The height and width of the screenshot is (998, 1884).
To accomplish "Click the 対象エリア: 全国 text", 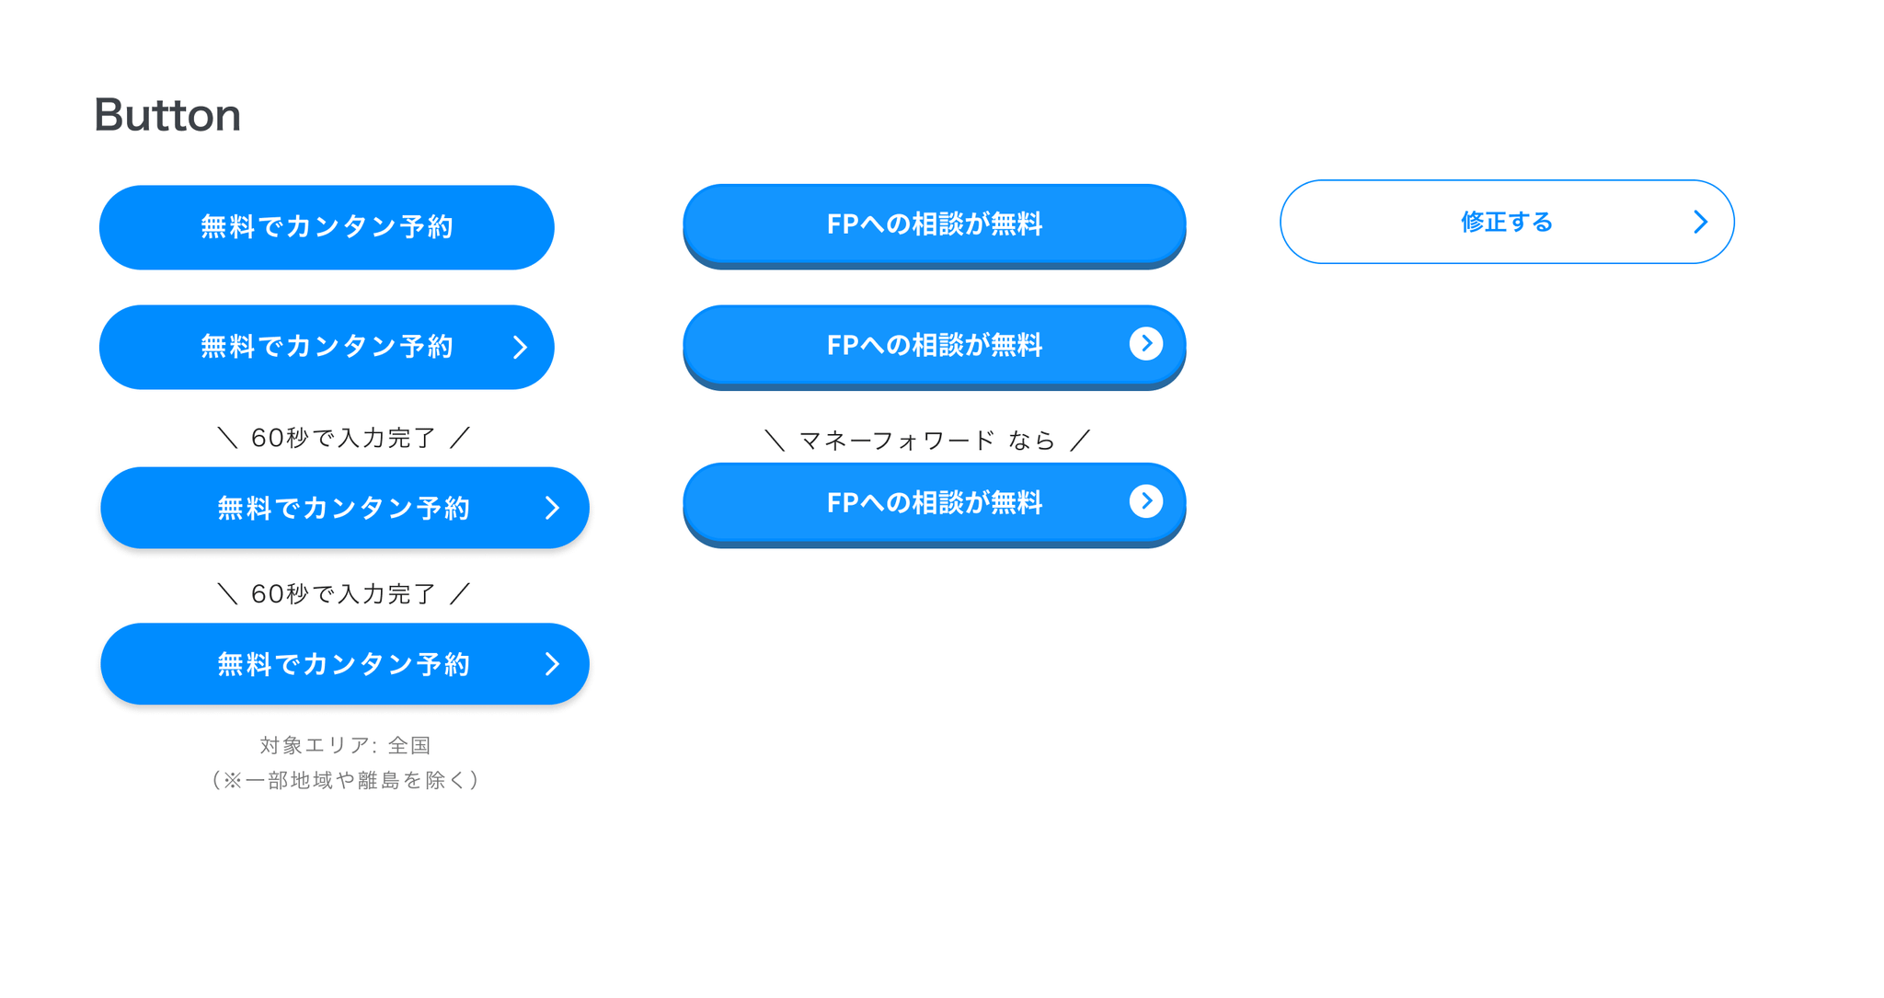I will (345, 745).
